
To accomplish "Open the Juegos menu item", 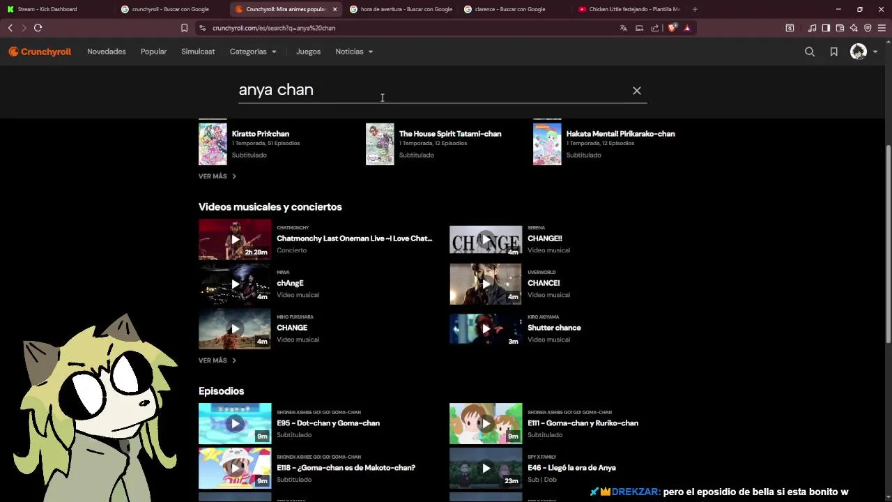I will [308, 52].
